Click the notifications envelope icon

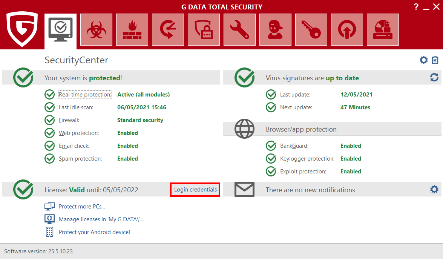click(244, 190)
